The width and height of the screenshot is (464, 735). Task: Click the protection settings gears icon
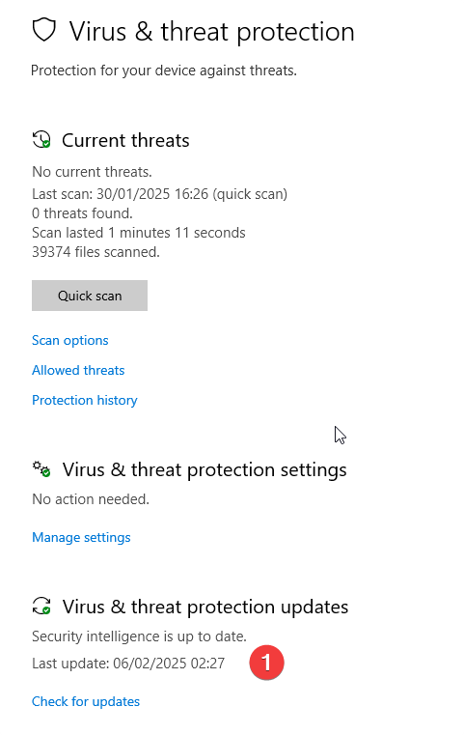click(x=41, y=468)
